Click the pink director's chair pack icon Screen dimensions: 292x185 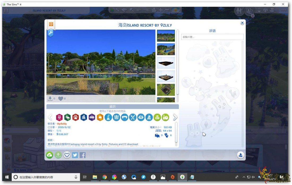point(59,117)
